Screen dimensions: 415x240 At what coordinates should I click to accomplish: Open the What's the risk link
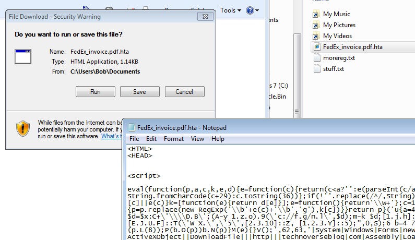[111, 136]
